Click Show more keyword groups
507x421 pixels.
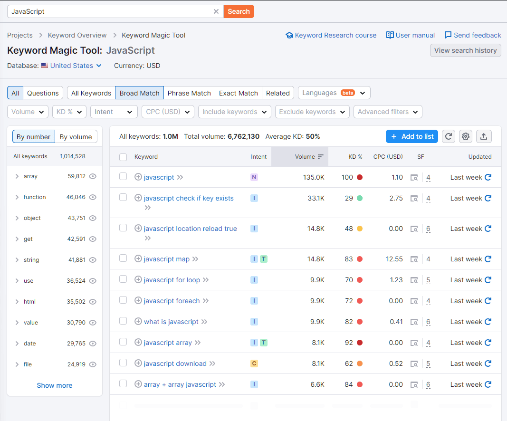(55, 385)
